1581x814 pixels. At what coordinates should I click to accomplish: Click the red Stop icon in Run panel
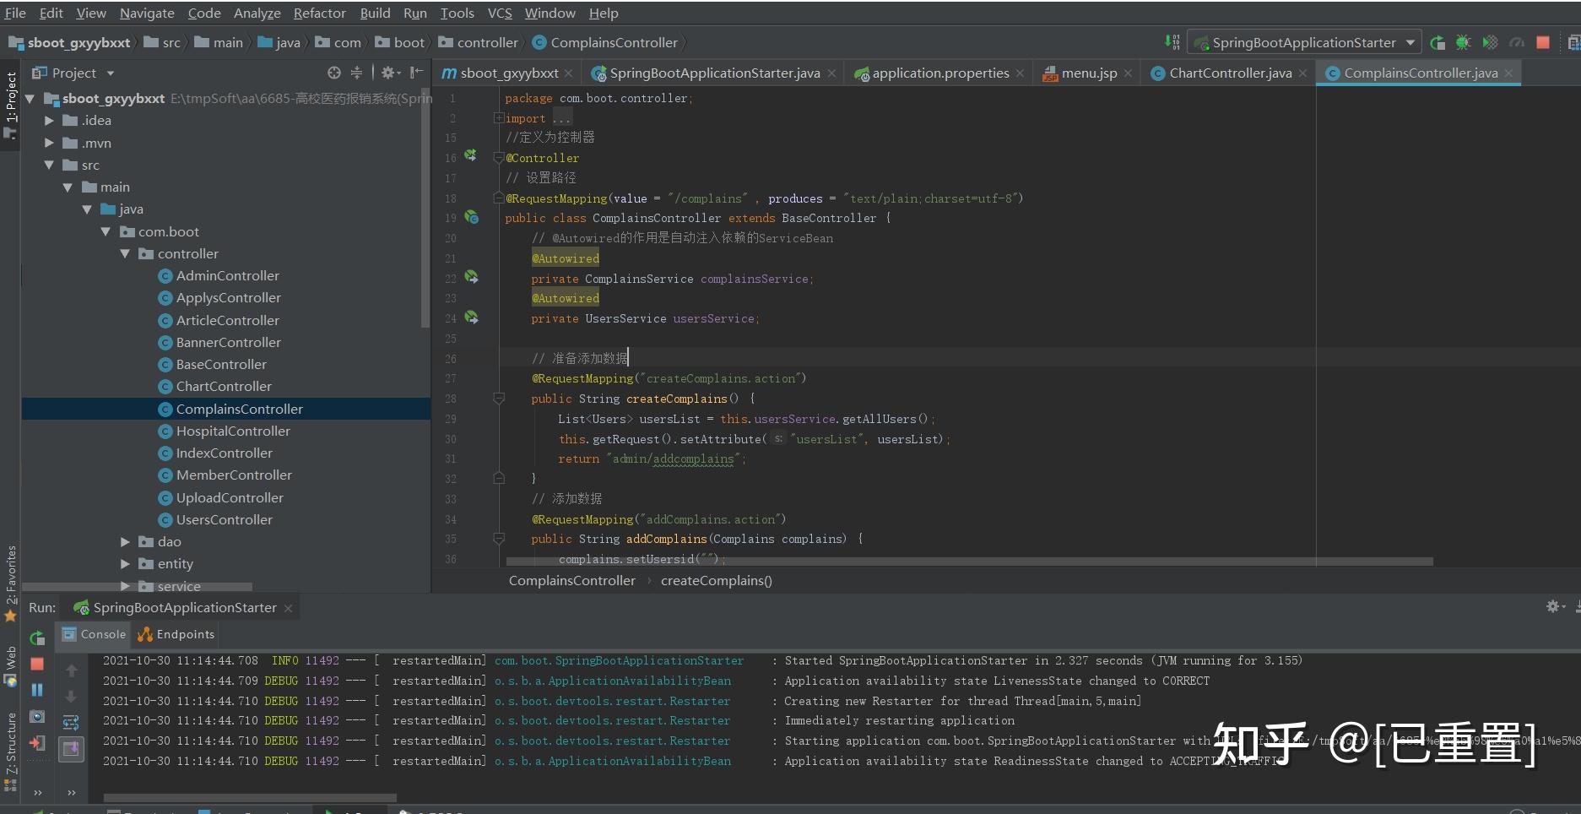coord(37,664)
